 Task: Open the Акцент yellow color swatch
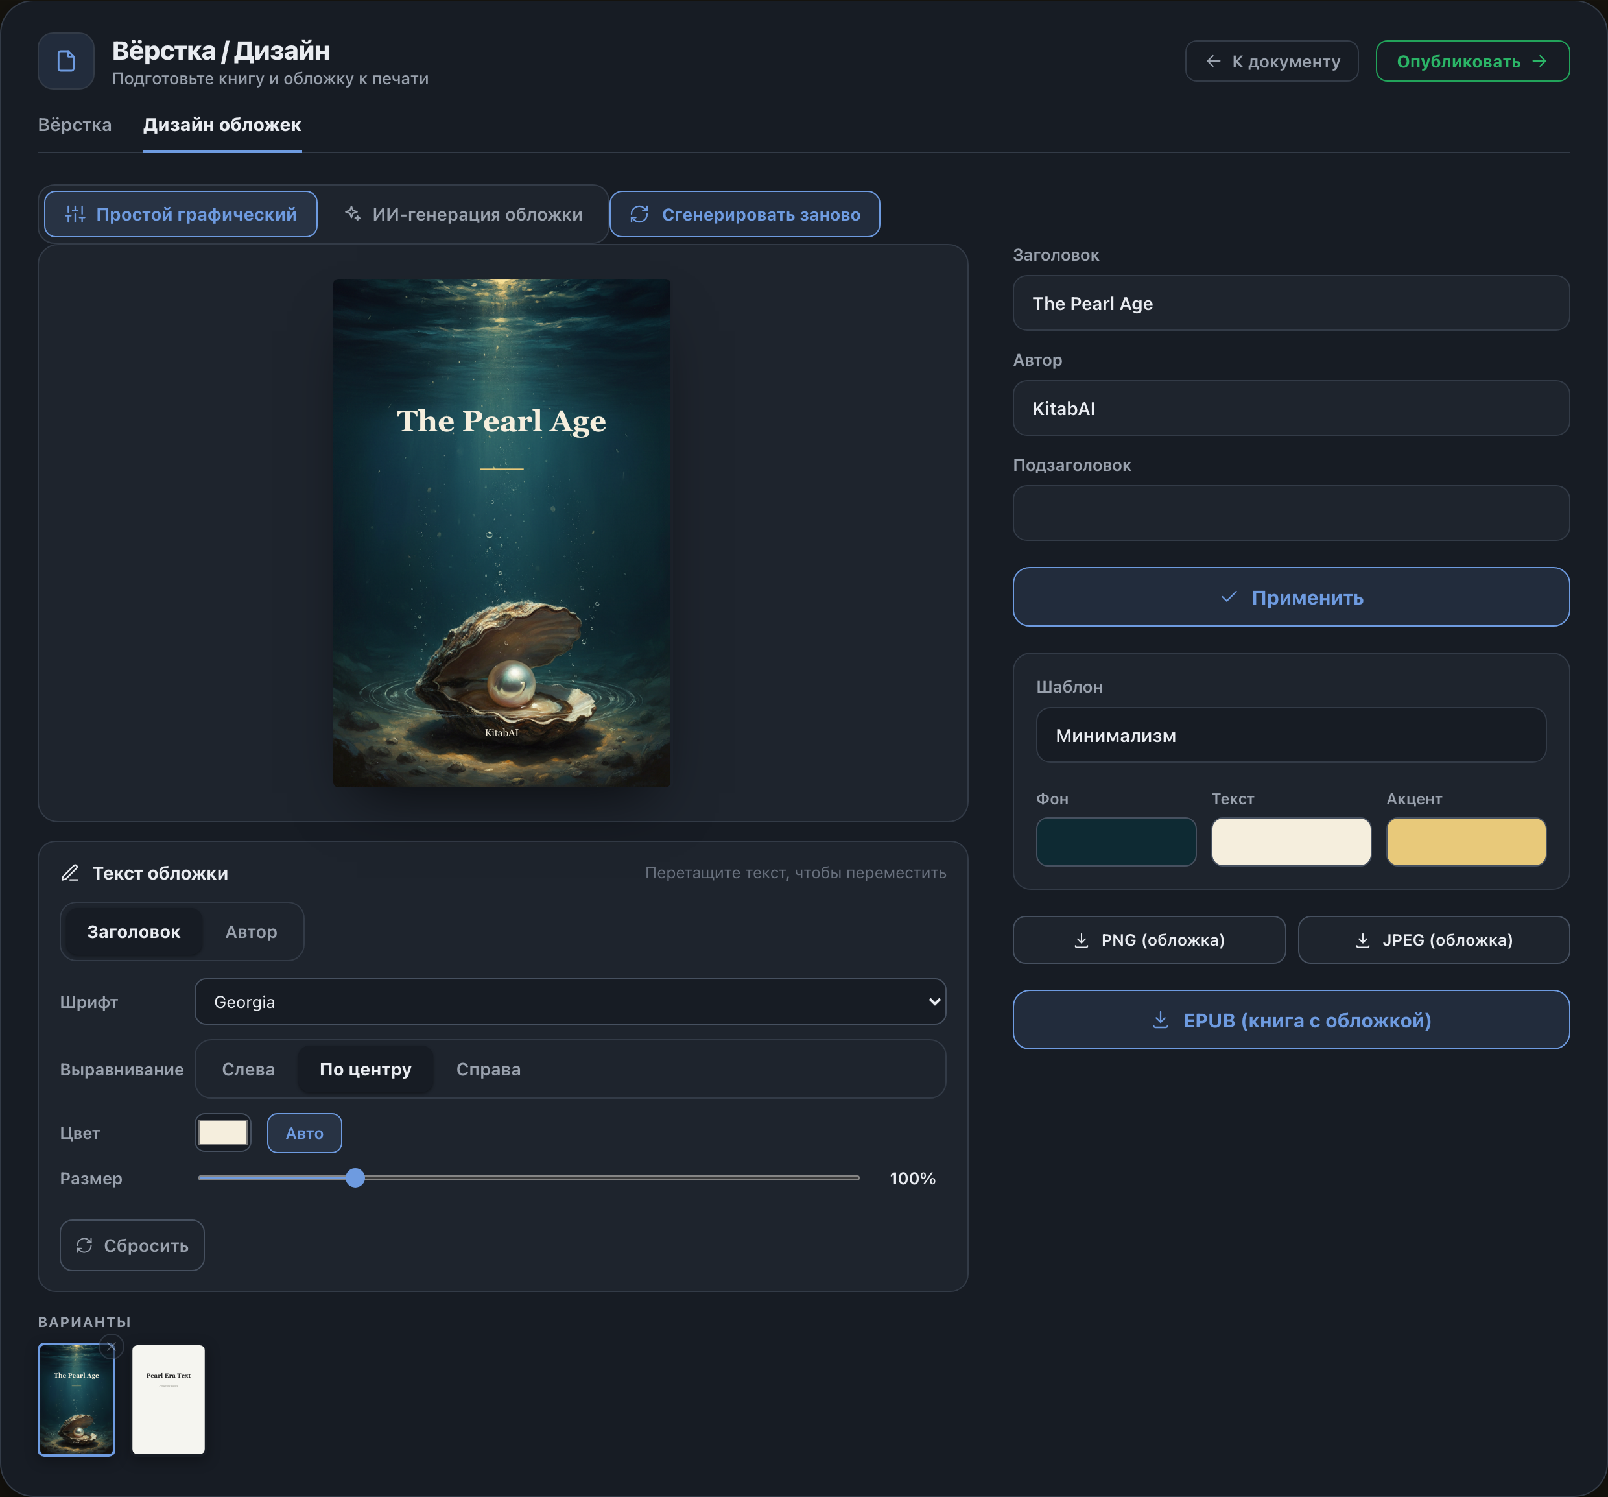1465,841
